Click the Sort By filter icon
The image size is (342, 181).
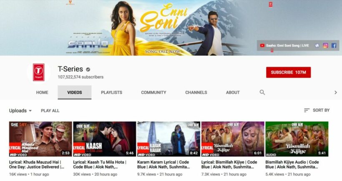(x=307, y=110)
